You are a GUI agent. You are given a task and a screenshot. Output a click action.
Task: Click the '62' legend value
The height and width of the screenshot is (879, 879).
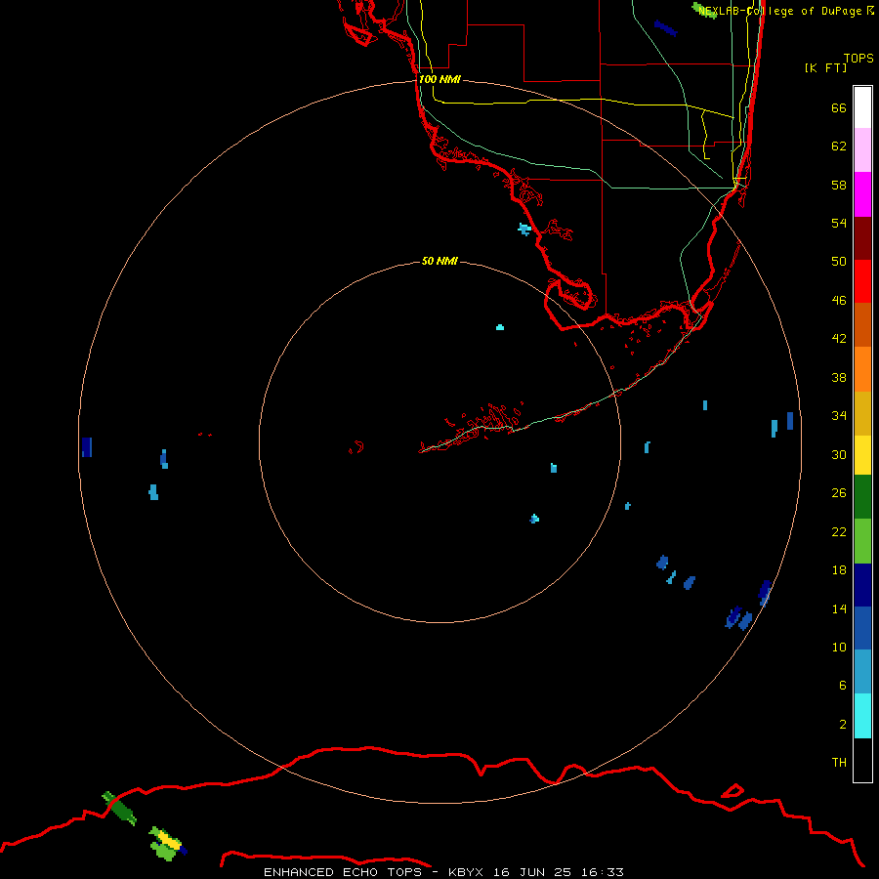tap(839, 146)
